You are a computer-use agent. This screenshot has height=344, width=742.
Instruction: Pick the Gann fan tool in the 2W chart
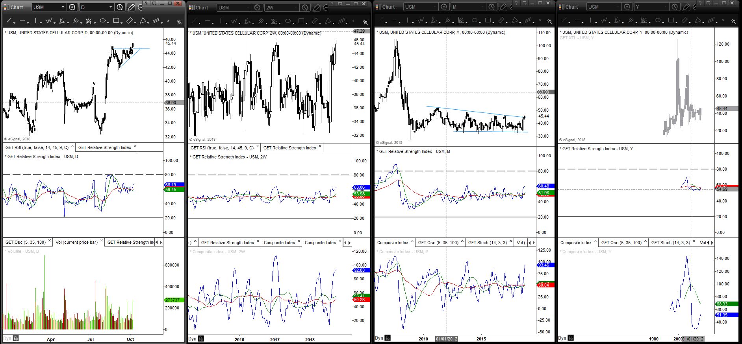[x=275, y=21]
